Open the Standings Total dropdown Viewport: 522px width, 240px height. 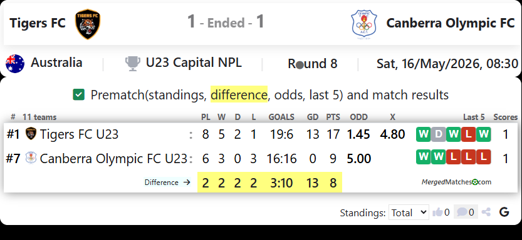click(409, 212)
